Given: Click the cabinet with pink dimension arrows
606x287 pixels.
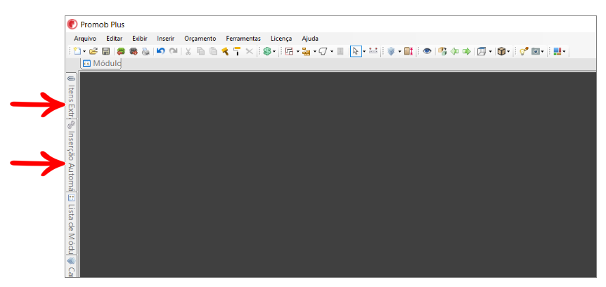Looking at the screenshot, I should tap(408, 51).
